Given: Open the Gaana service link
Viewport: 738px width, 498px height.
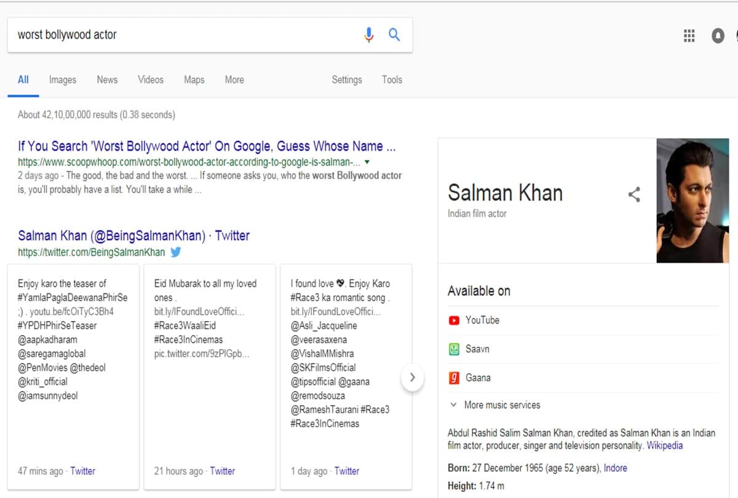Looking at the screenshot, I should 478,378.
